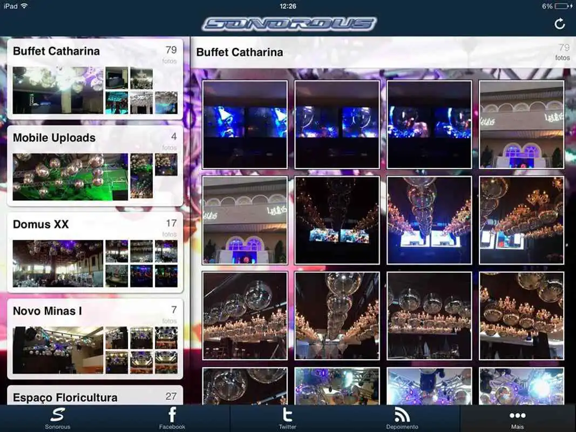Open large cover photo in Domus XX album

pos(58,264)
